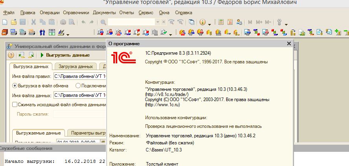This screenshot has width=349, height=166.
Task: Click the M- memory button
Action: coord(268,22)
